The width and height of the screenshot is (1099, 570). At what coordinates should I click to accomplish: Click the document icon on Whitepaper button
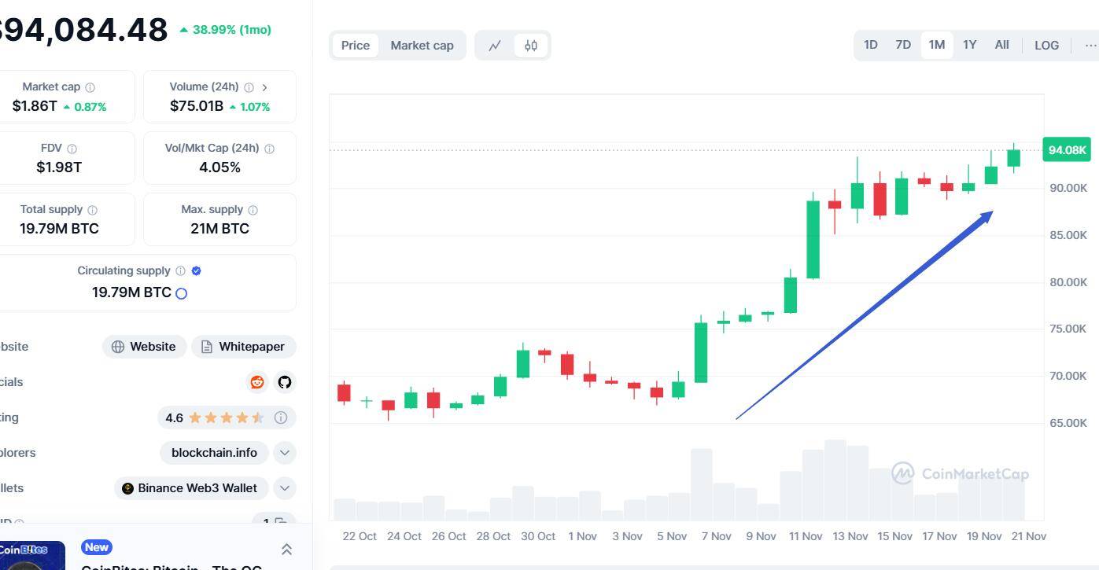(206, 346)
